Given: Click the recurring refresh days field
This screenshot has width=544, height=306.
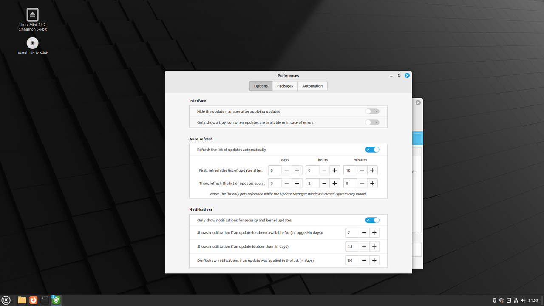Looking at the screenshot, I should tap(275, 184).
